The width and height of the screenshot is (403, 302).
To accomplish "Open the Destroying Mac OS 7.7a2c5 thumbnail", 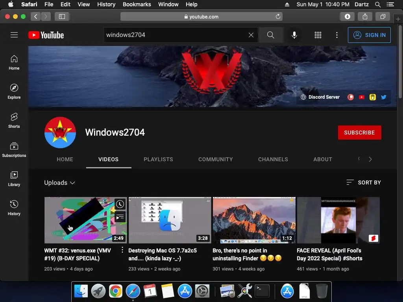I will (x=170, y=220).
